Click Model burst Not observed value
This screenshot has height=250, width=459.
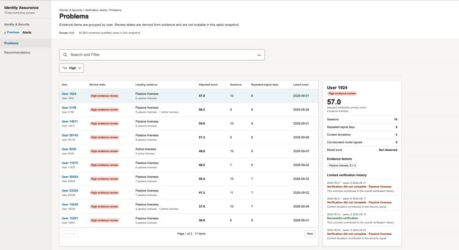(x=388, y=150)
